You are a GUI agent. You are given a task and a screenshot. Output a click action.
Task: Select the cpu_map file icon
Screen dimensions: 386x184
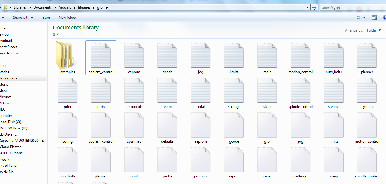[134, 125]
